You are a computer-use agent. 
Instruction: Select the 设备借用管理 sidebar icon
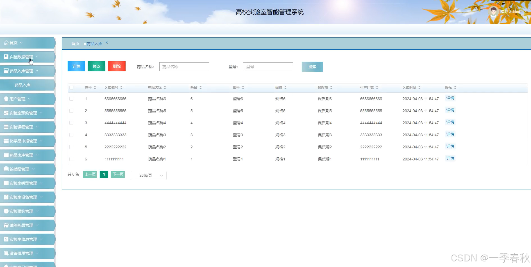6,253
